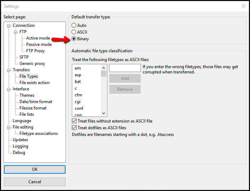Image resolution: width=250 pixels, height=191 pixels.
Task: Toggle 'Treat files without extension as ASCII'
Action: point(74,121)
